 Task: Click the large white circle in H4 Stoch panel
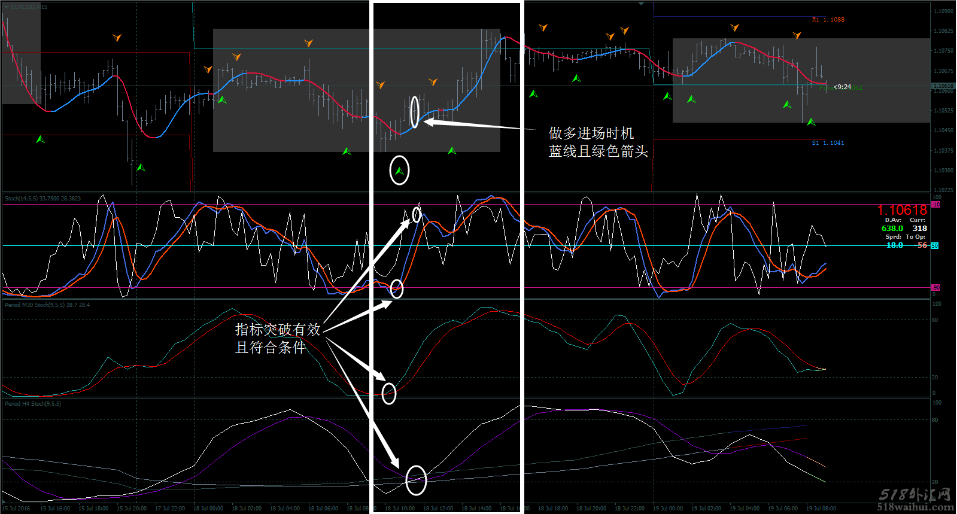(x=416, y=480)
